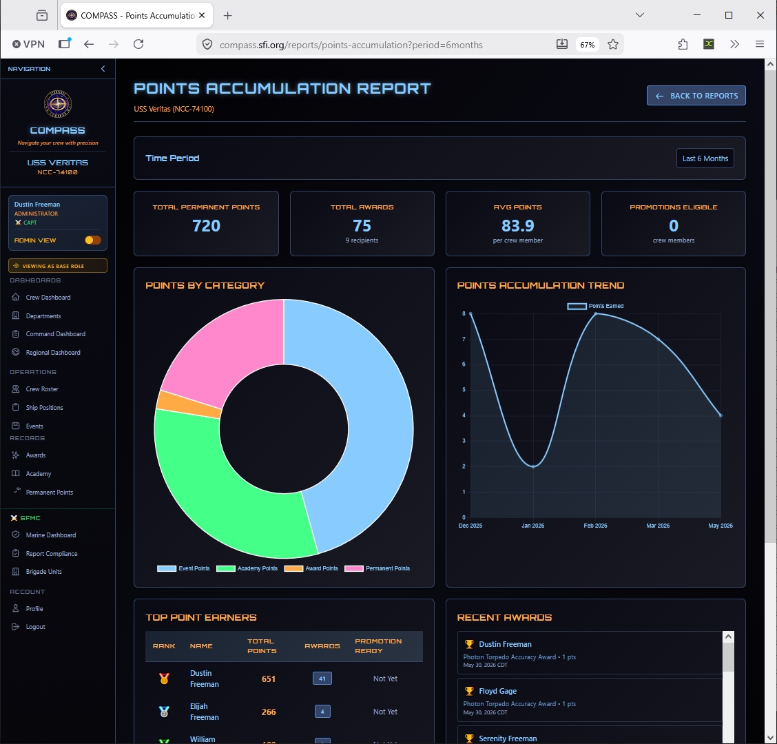
Task: Bookmark this page with star icon
Action: [x=613, y=45]
